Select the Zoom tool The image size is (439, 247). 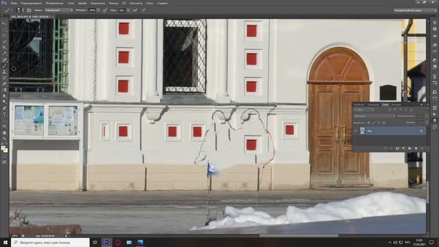point(4,139)
